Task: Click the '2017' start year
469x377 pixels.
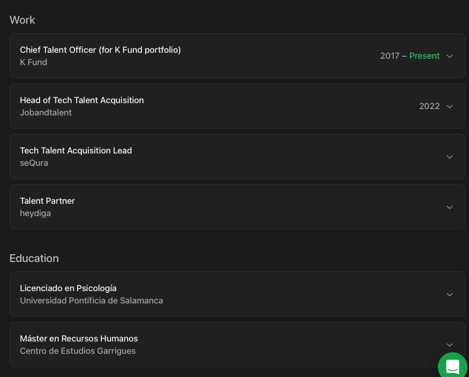Action: [x=389, y=56]
